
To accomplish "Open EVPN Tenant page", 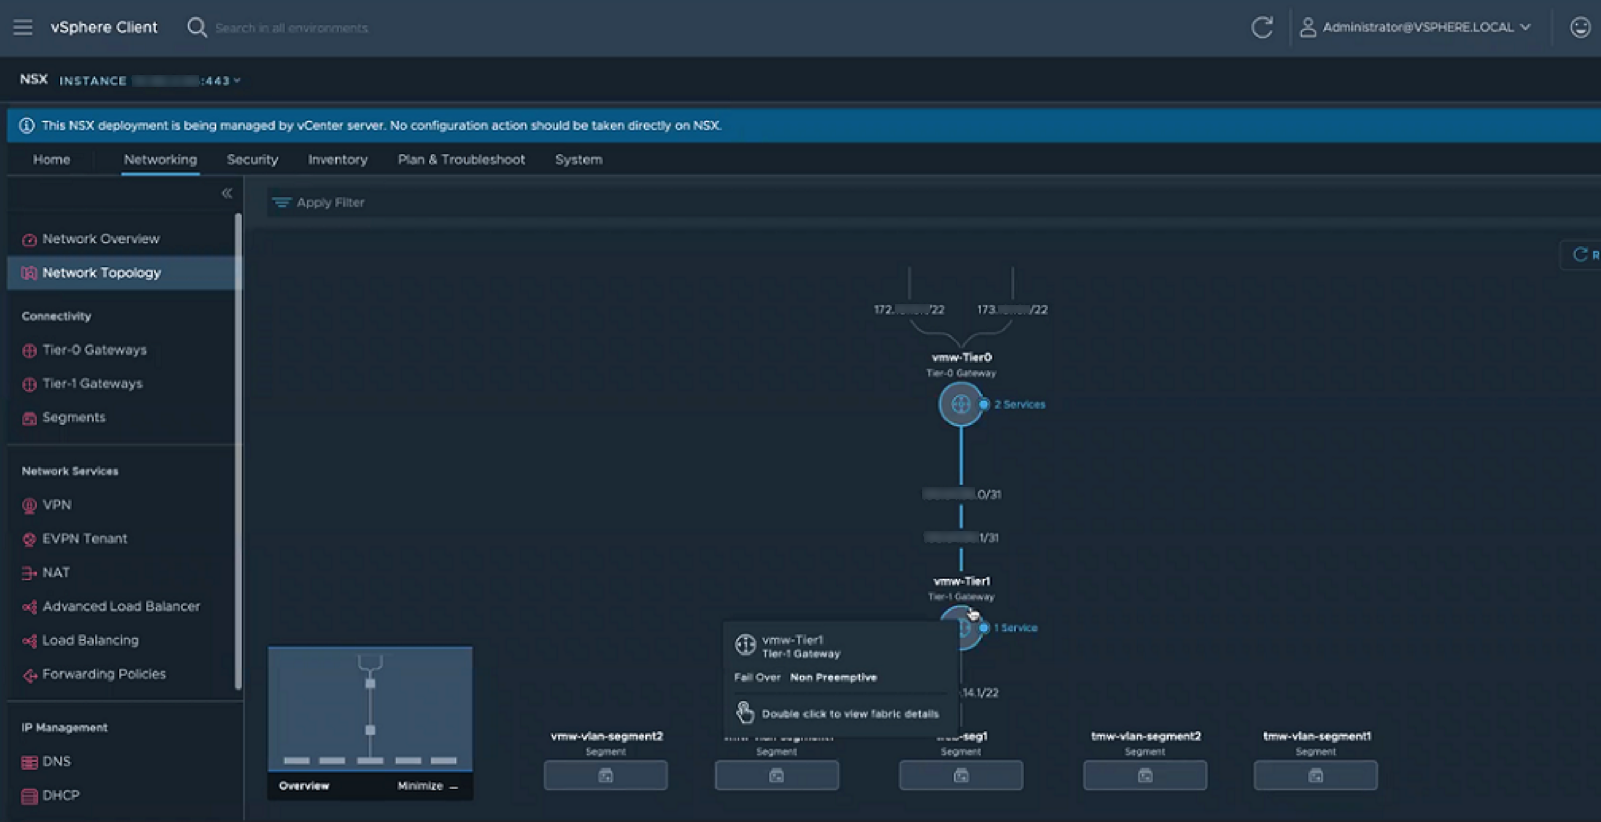I will (x=84, y=538).
